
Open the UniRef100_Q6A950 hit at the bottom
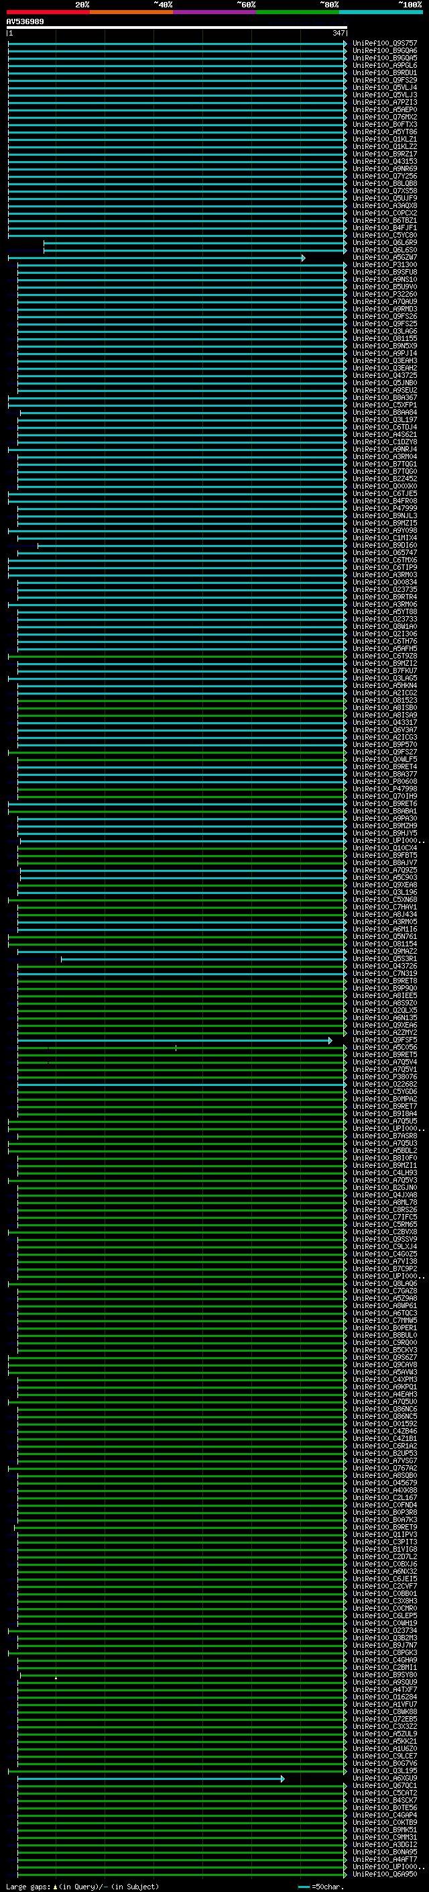click(384, 1875)
